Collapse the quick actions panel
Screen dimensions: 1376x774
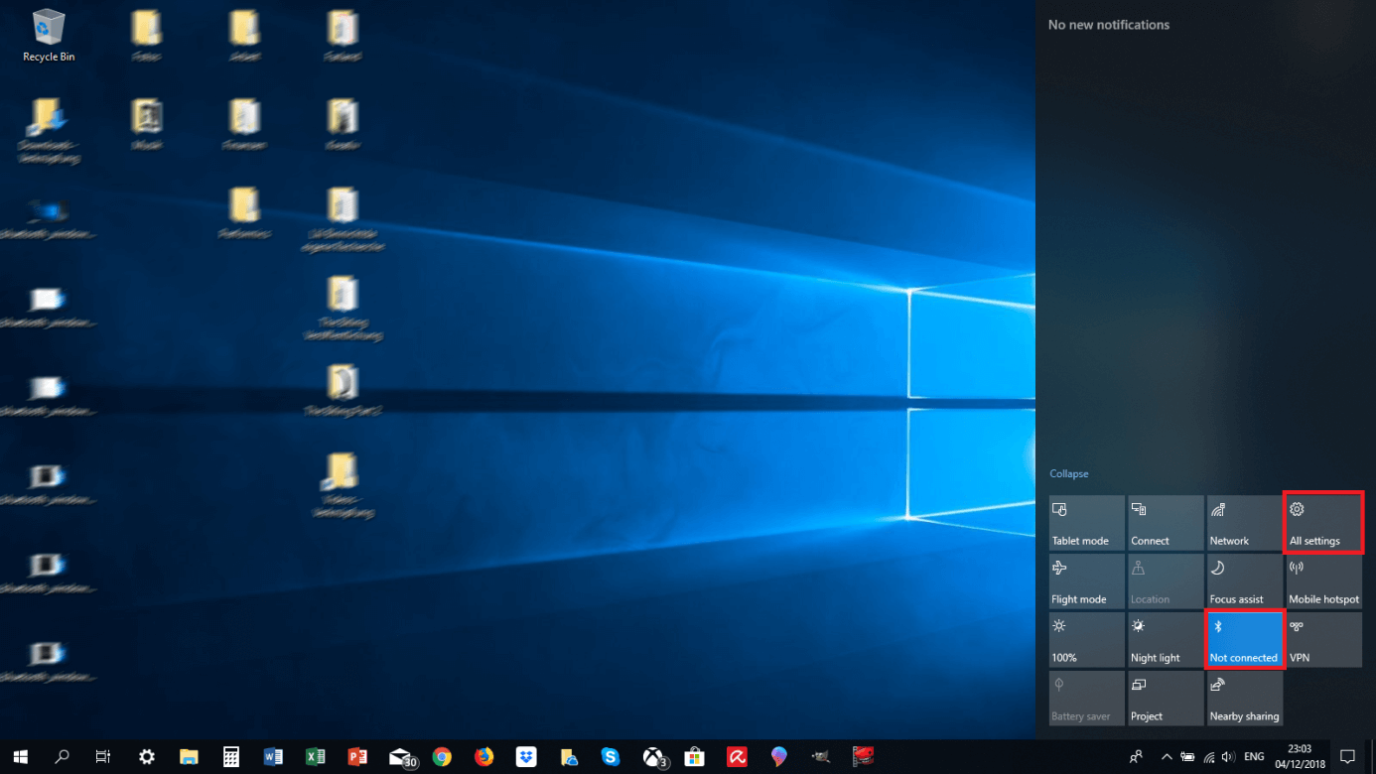pos(1069,474)
